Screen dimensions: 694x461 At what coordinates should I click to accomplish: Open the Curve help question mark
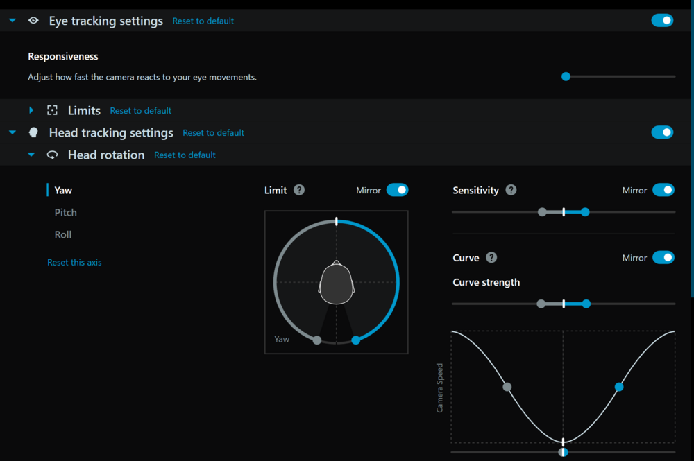point(491,258)
